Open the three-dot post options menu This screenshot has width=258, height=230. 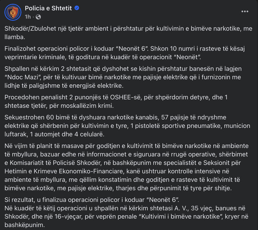click(x=245, y=11)
